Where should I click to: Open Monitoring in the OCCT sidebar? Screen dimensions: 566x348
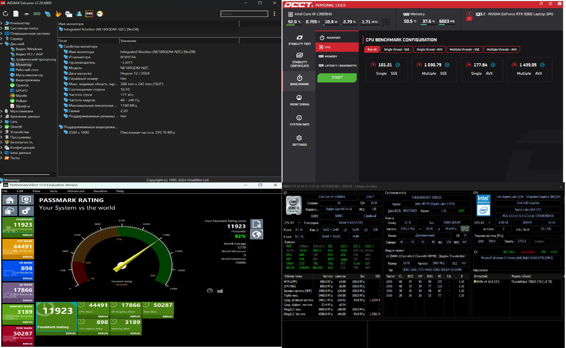point(299,100)
